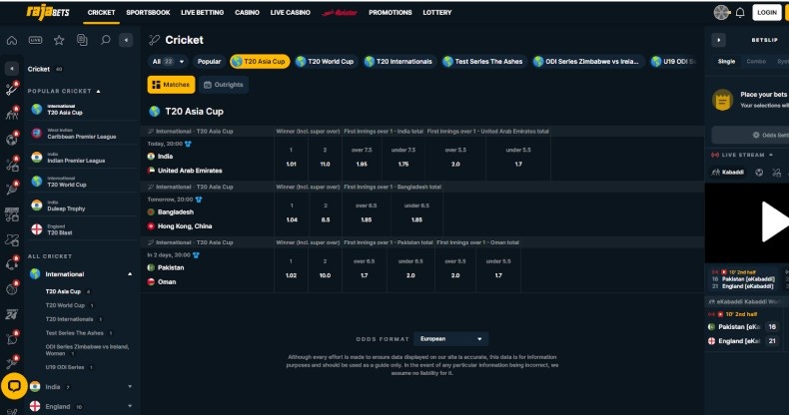The width and height of the screenshot is (789, 415).
Task: Open PROMOTIONS page
Action: [x=390, y=13]
